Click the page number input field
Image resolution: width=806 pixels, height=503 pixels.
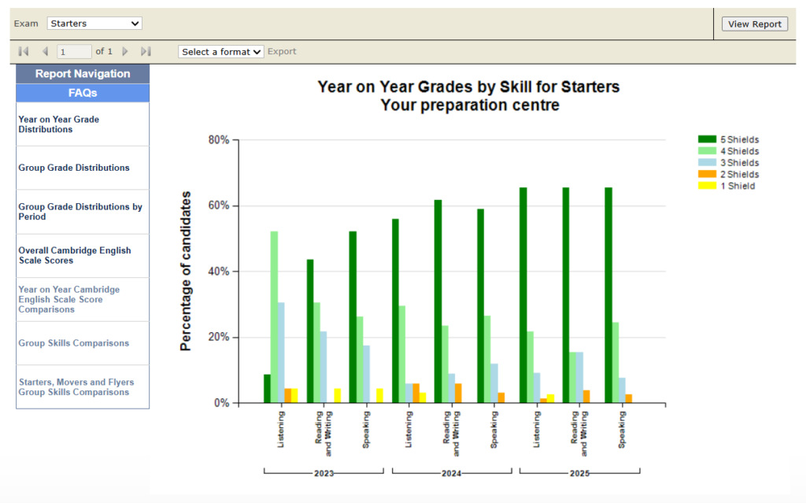click(74, 50)
